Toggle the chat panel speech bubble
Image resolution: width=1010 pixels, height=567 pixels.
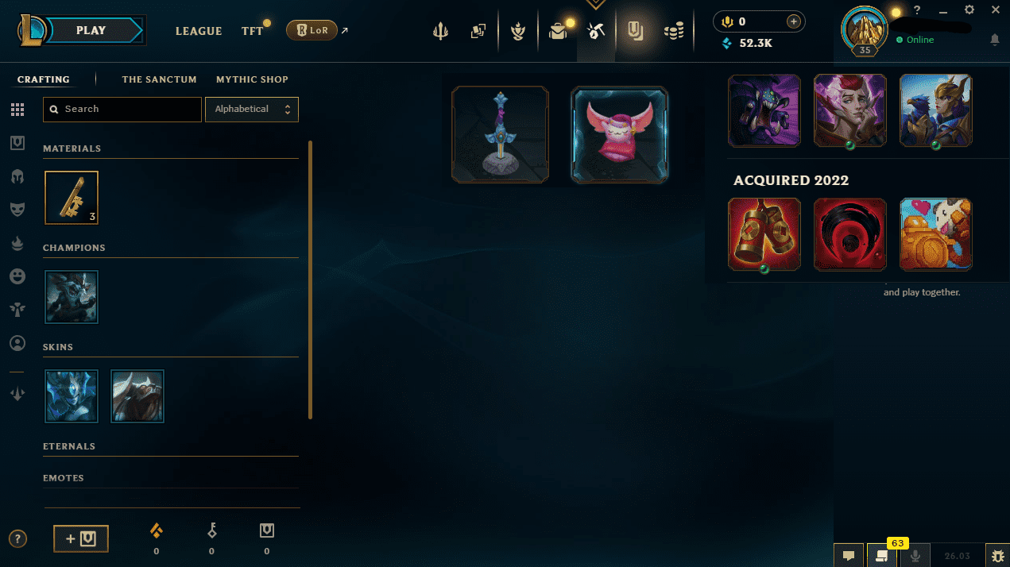click(848, 556)
